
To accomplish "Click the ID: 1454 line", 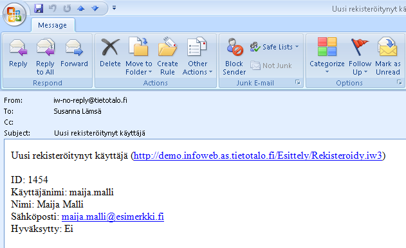I will [x=30, y=180].
